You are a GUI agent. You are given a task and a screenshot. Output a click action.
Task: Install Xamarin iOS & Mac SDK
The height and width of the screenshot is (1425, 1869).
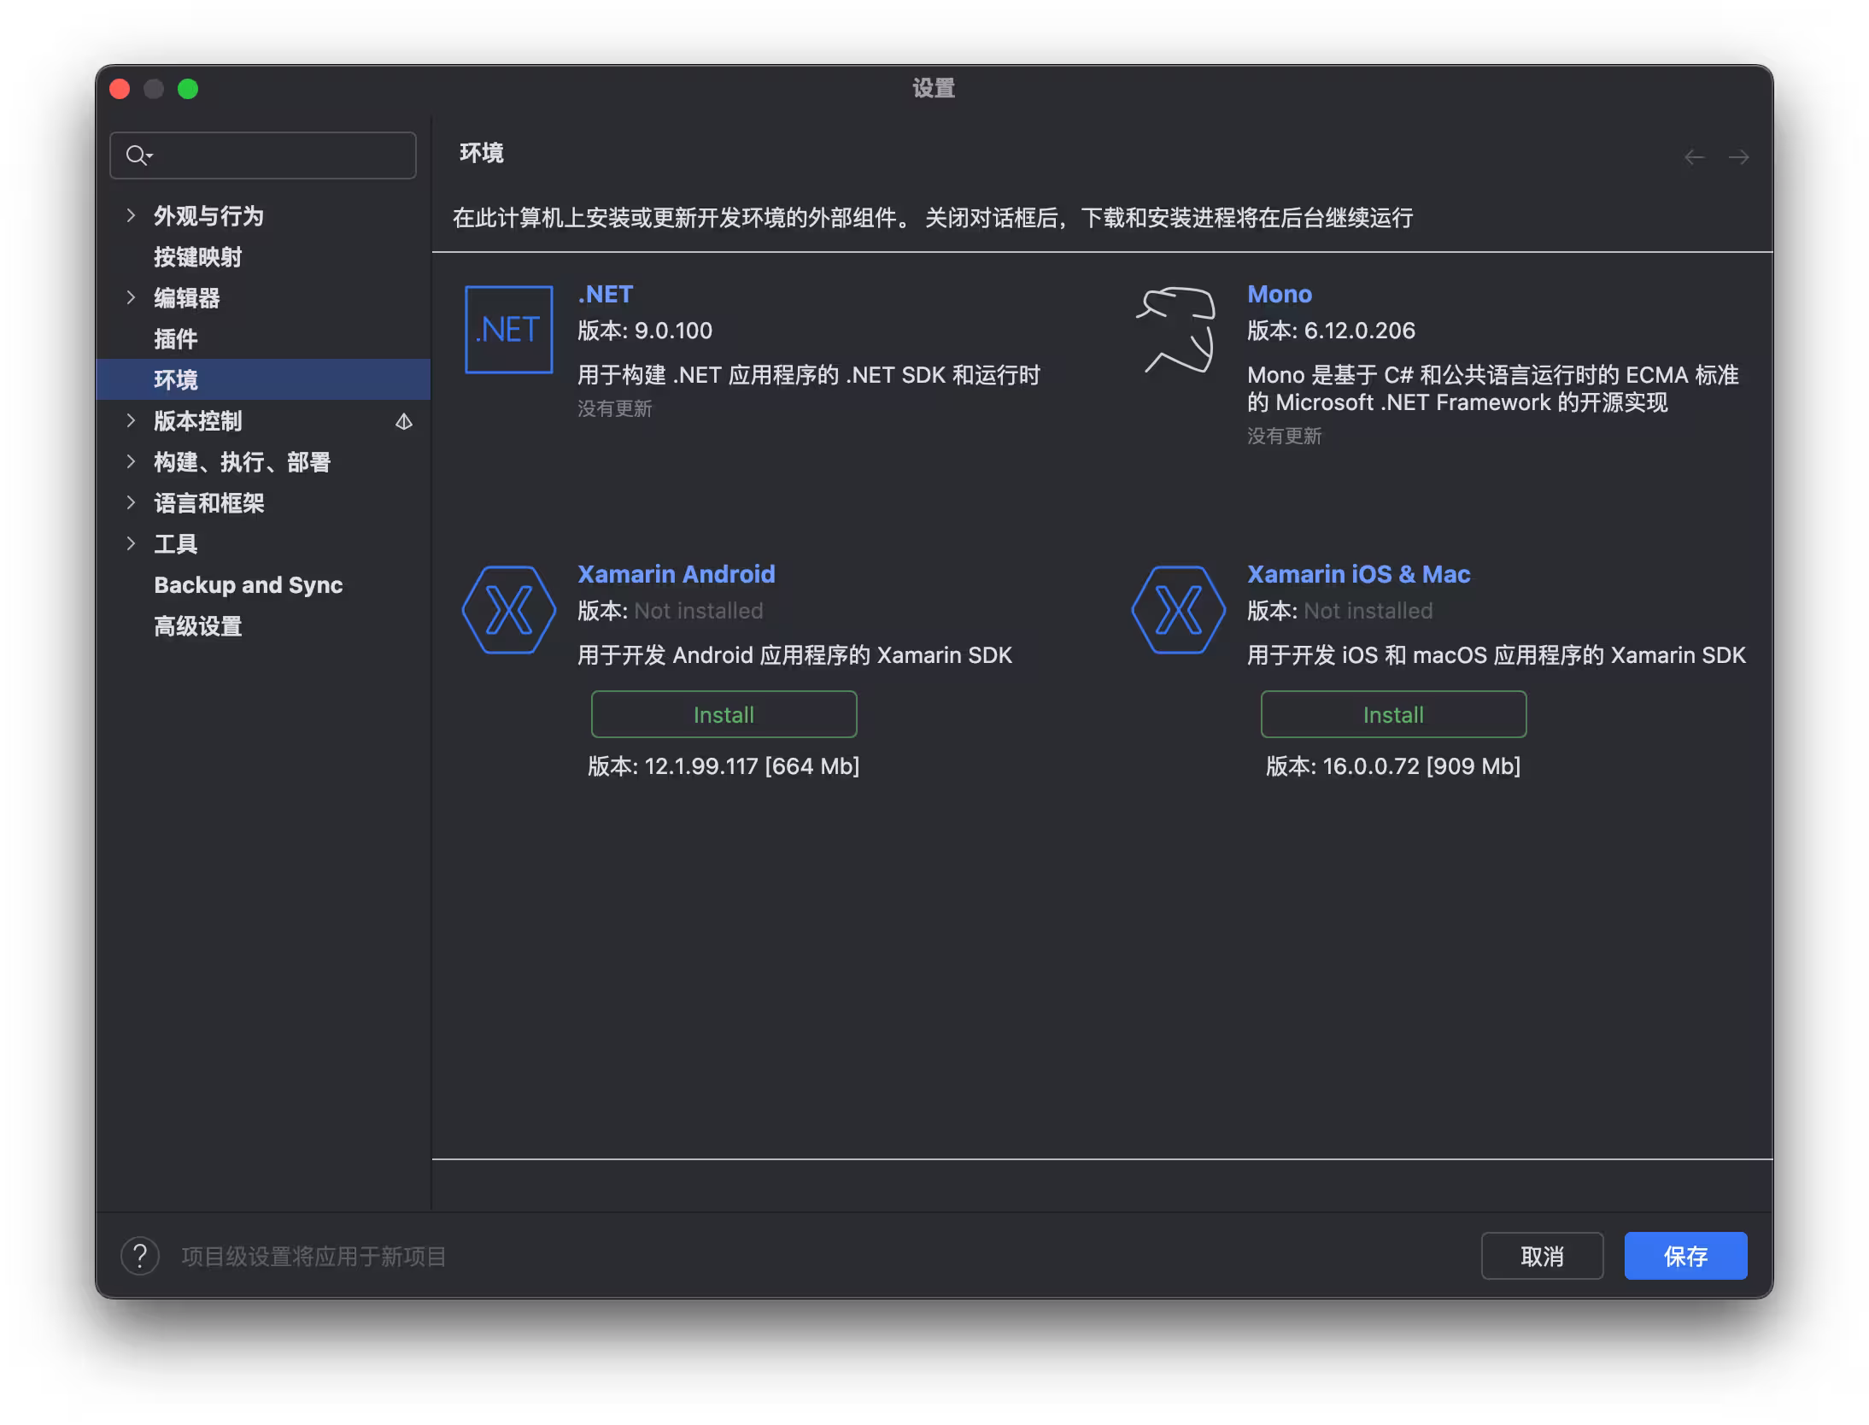click(1393, 714)
